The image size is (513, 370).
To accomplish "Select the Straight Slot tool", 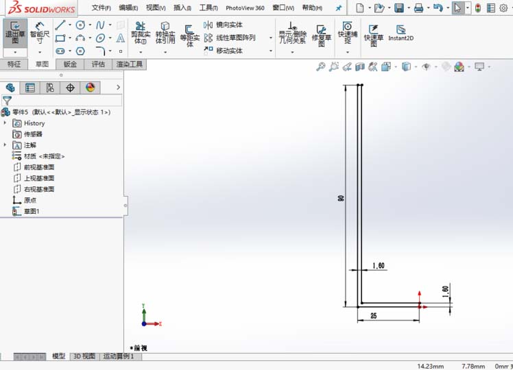I will (x=60, y=51).
